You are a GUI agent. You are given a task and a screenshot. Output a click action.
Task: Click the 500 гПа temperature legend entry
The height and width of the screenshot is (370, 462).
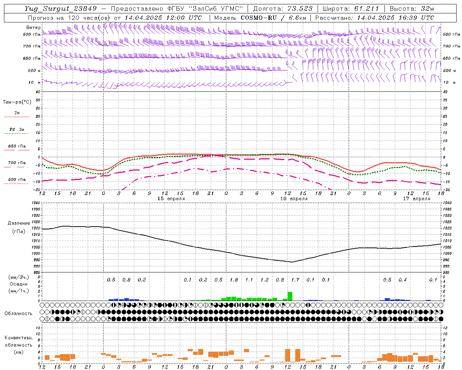17,180
